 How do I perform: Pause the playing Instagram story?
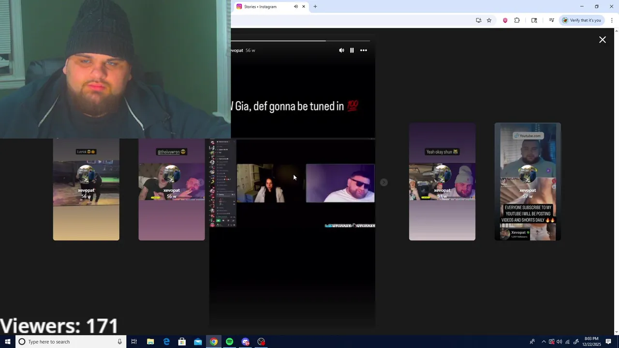pos(352,50)
